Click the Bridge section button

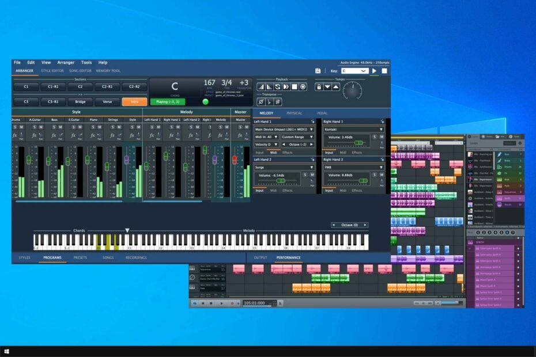click(79, 101)
